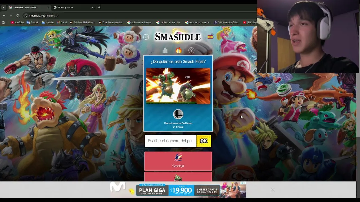This screenshot has height=202, width=360.
Task: Open the Noticias bookmark
Action: 48,22
